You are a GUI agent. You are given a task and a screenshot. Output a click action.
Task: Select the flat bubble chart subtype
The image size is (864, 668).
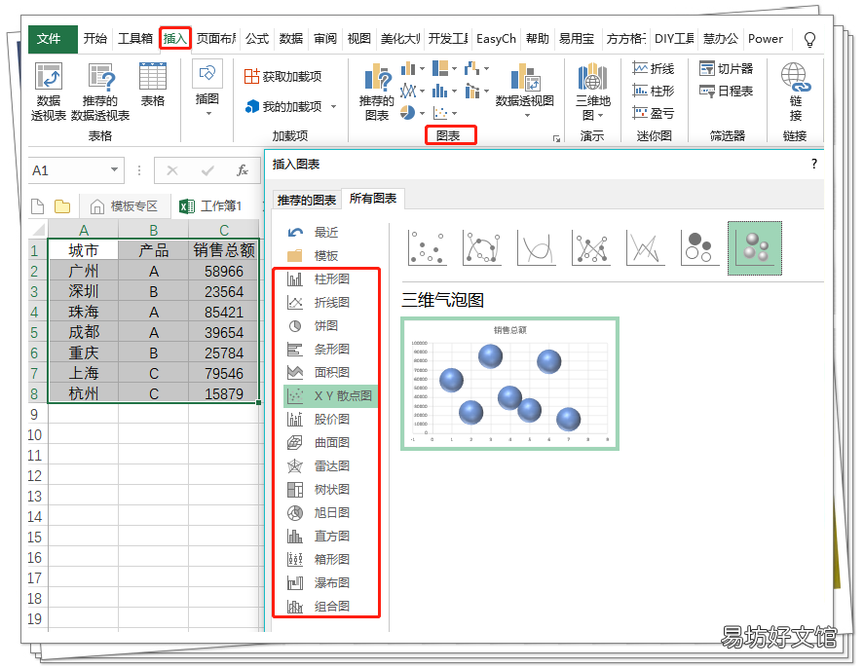[x=699, y=247]
